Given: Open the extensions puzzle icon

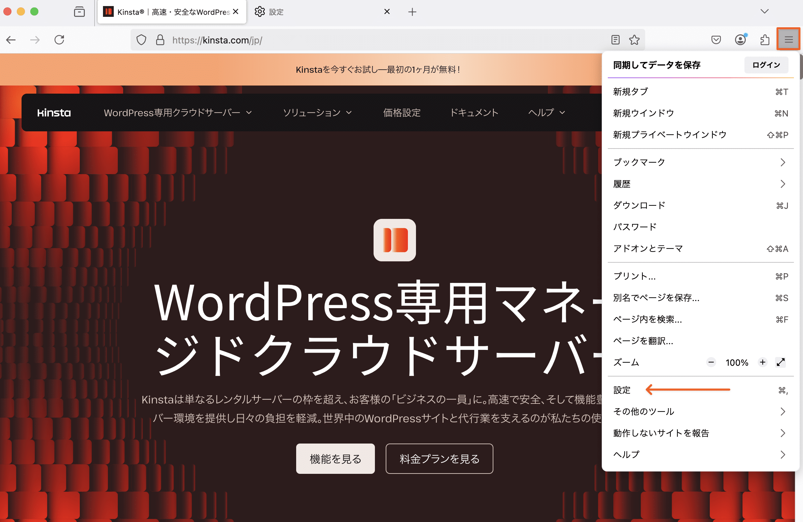Looking at the screenshot, I should click(x=765, y=40).
